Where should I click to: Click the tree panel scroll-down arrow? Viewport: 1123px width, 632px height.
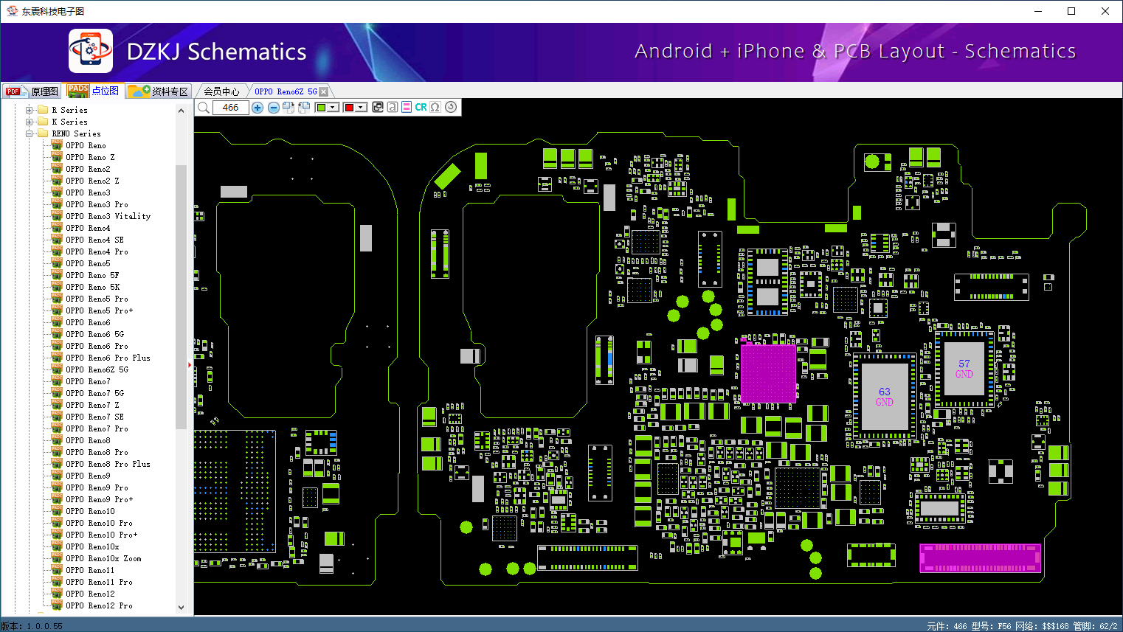[x=182, y=608]
